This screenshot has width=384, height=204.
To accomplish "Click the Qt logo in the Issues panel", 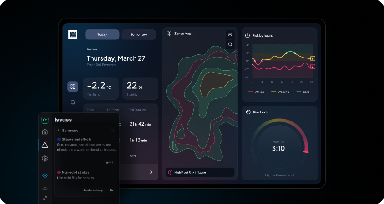I will point(45,120).
